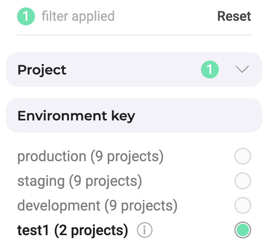
Task: Select the staging environment radio button
Action: point(243,181)
